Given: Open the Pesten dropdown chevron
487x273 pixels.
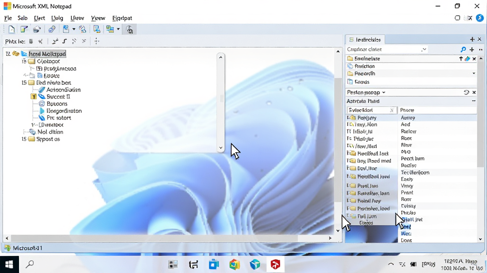Looking at the screenshot, I should (x=384, y=92).
